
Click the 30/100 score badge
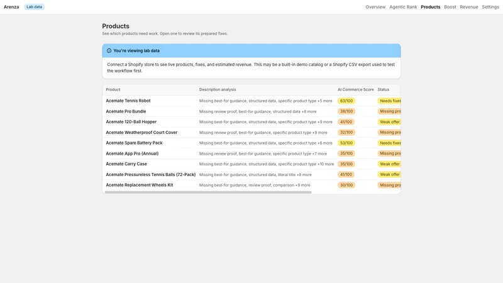(346, 185)
